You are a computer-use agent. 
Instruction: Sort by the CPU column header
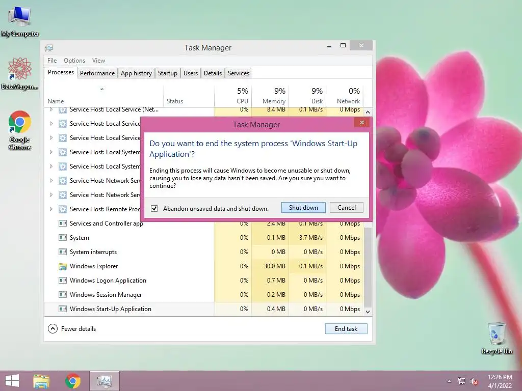pyautogui.click(x=232, y=96)
